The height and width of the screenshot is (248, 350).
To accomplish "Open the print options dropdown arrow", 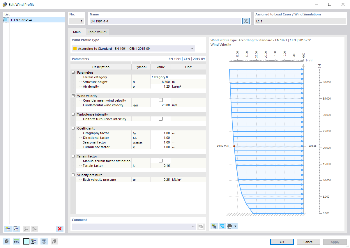I will click(235, 226).
